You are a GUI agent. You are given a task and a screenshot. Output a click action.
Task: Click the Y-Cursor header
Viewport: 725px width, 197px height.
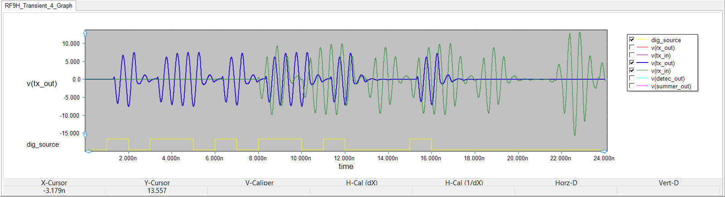point(157,183)
